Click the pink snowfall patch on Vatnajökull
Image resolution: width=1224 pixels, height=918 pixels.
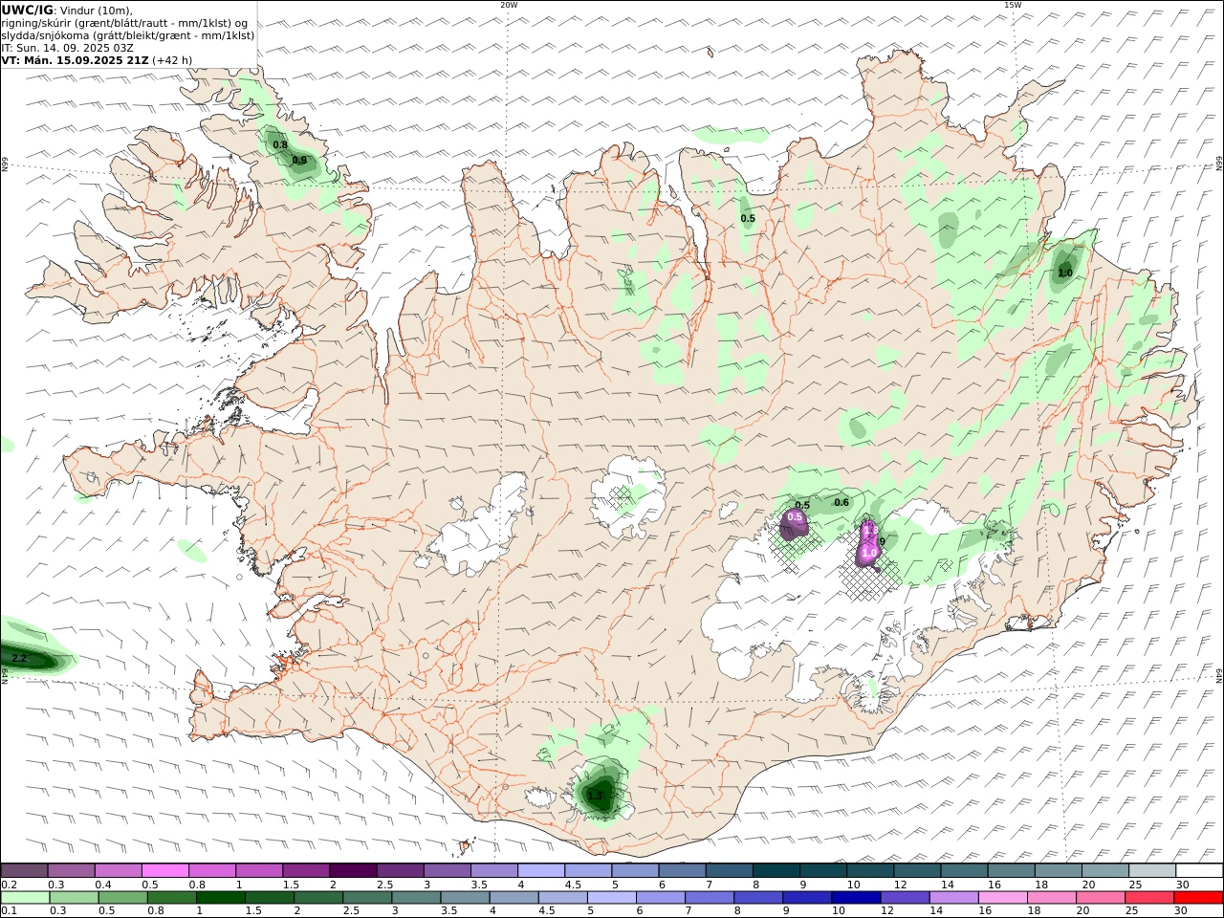(x=867, y=544)
